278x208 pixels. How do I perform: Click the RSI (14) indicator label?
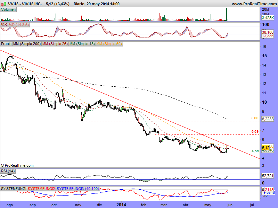click(x=8, y=171)
